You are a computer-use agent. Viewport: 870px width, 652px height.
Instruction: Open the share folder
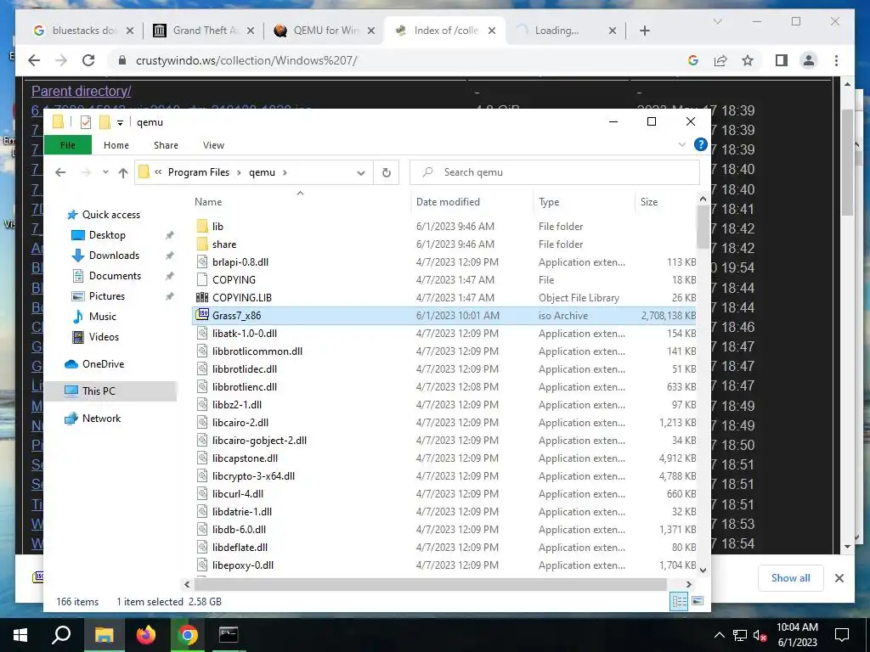pyautogui.click(x=223, y=244)
